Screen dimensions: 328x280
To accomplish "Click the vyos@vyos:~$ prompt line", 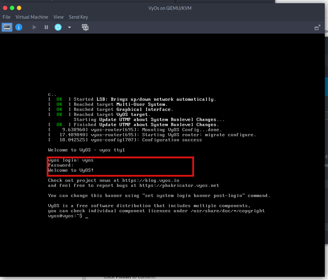I will tap(68, 216).
